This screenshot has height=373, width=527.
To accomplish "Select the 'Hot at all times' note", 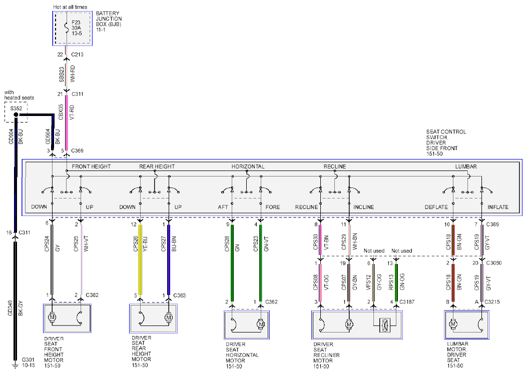I will pyautogui.click(x=70, y=6).
